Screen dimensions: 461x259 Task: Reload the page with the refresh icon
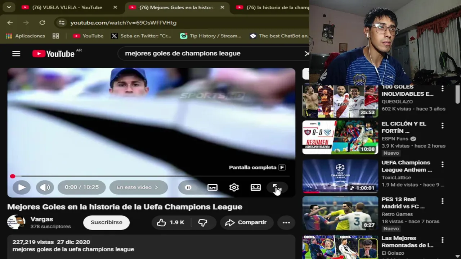pyautogui.click(x=42, y=23)
